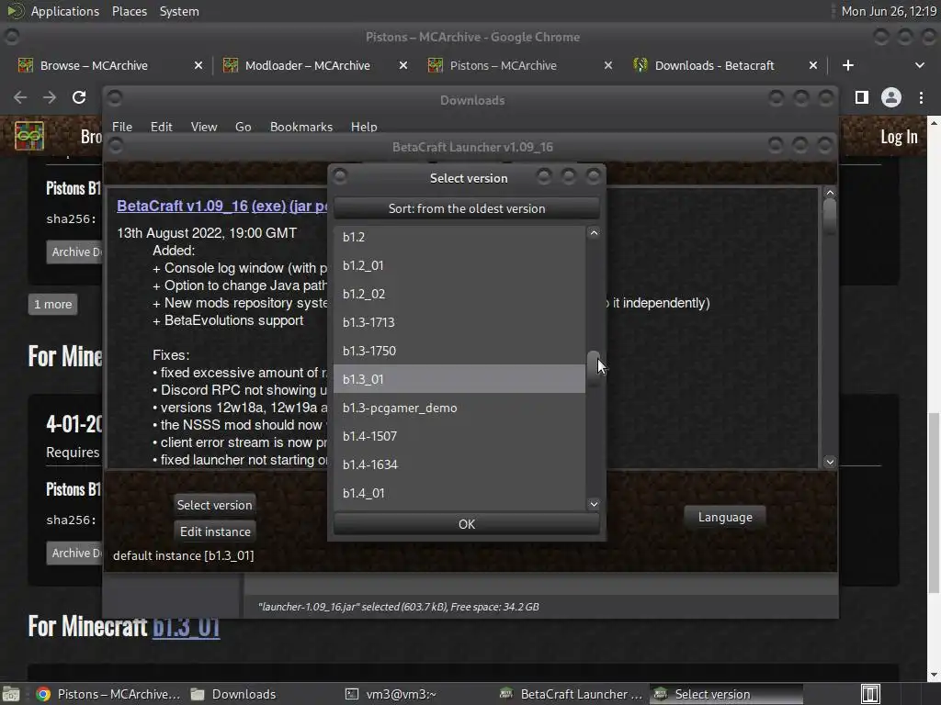Choose version b1.3-1713
Viewport: 941px width, 705px height.
coord(459,322)
